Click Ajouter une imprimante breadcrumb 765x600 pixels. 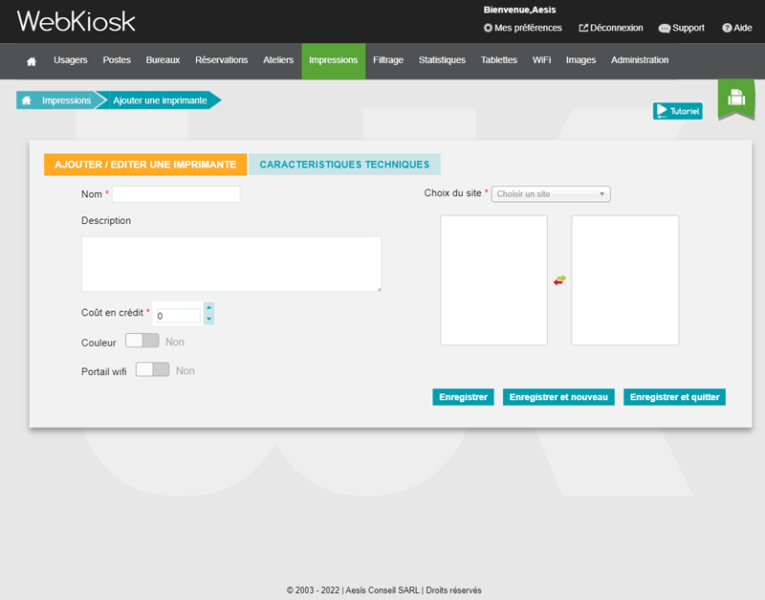pos(160,100)
